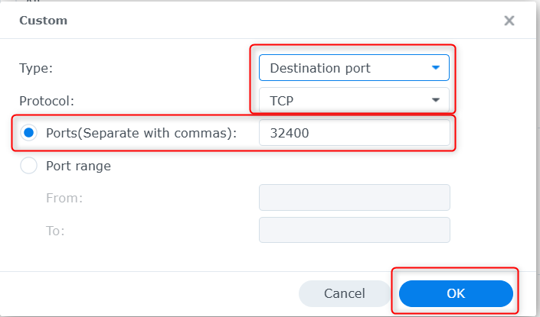Screen dimensions: 540x317
Task: Open the Type dropdown showing Destination port
Action: [345, 68]
